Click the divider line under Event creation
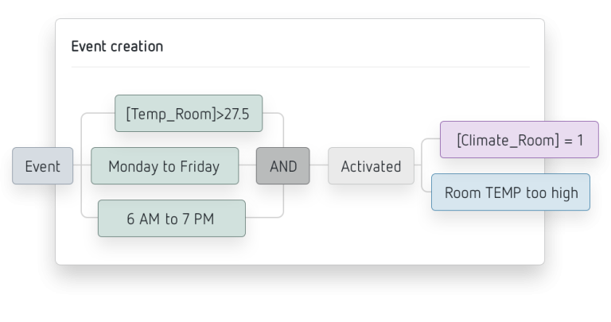Viewport: 611px width, 322px height. tap(300, 67)
